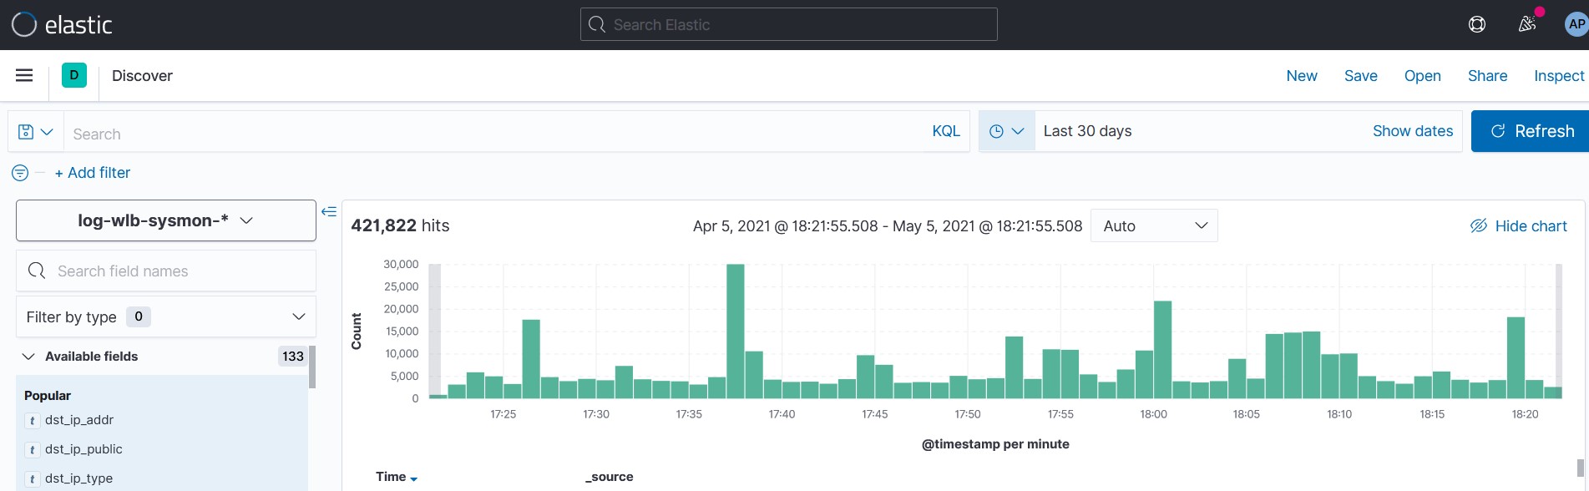Screen dimensions: 1589x491
Task: Click the _source column header
Action: (610, 477)
